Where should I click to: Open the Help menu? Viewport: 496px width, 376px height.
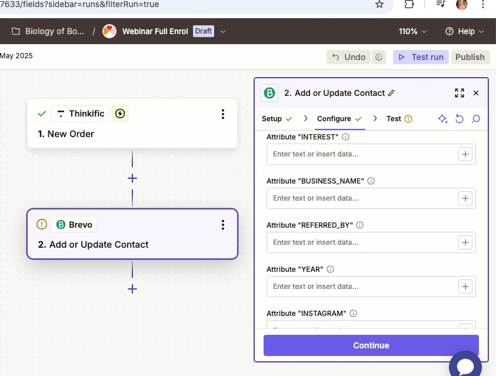(464, 31)
